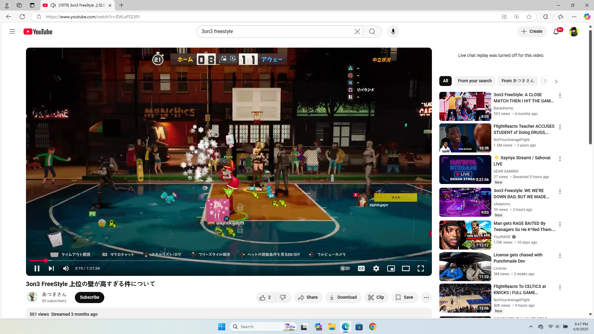Share this video
594x334 pixels.
point(308,298)
